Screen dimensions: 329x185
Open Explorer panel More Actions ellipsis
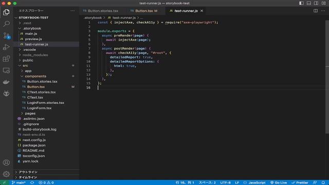point(72,11)
